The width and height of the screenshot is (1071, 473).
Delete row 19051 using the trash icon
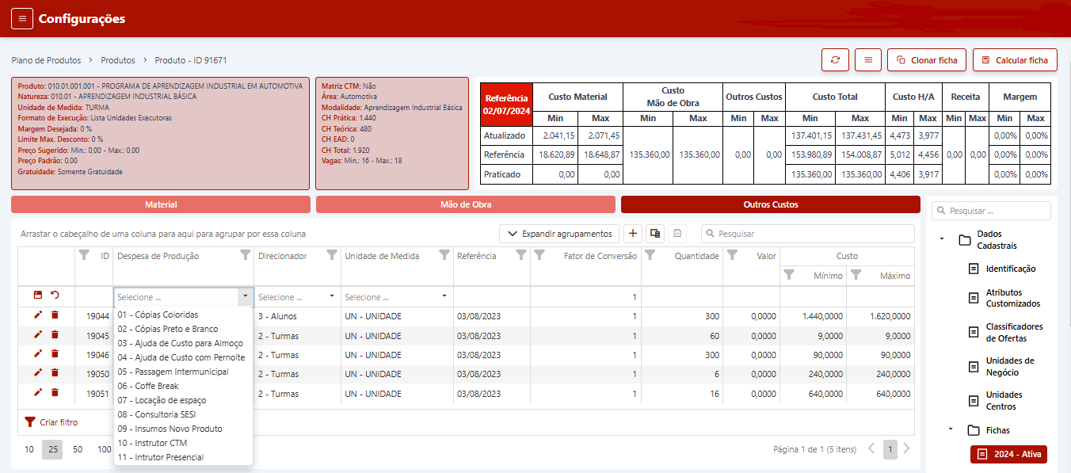55,392
